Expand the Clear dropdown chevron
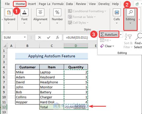The width and height of the screenshot is (142, 114). (x=113, y=46)
